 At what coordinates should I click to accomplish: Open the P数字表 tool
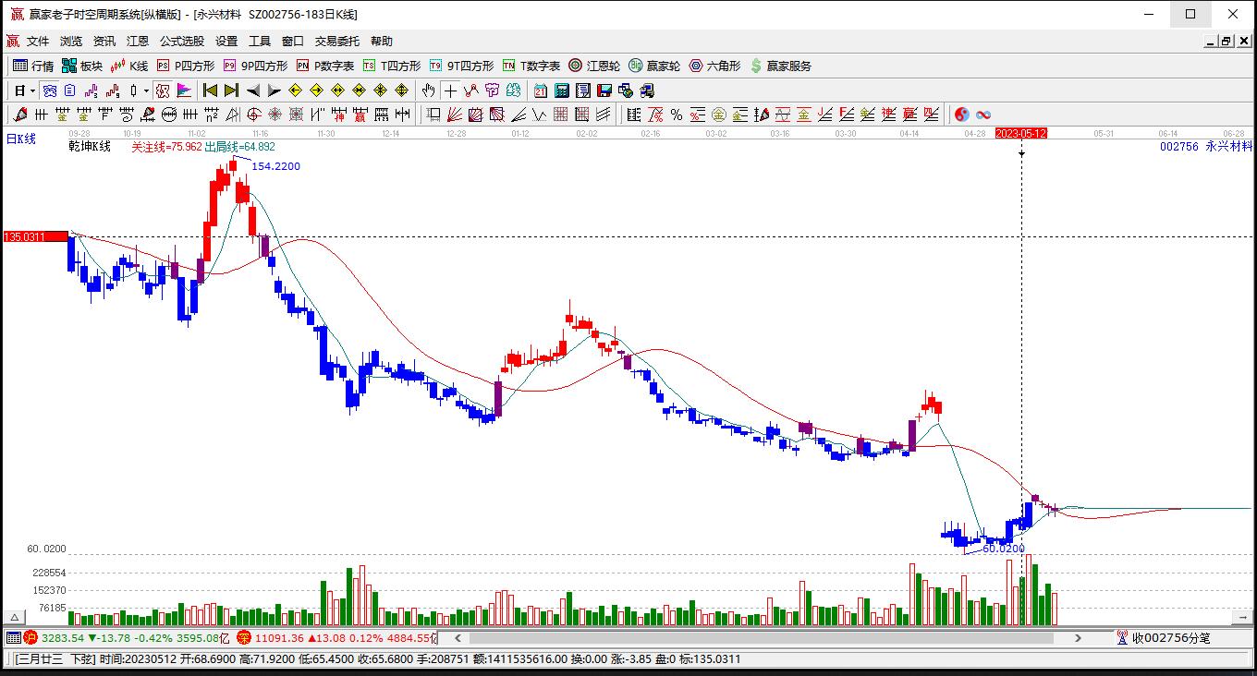(x=325, y=66)
